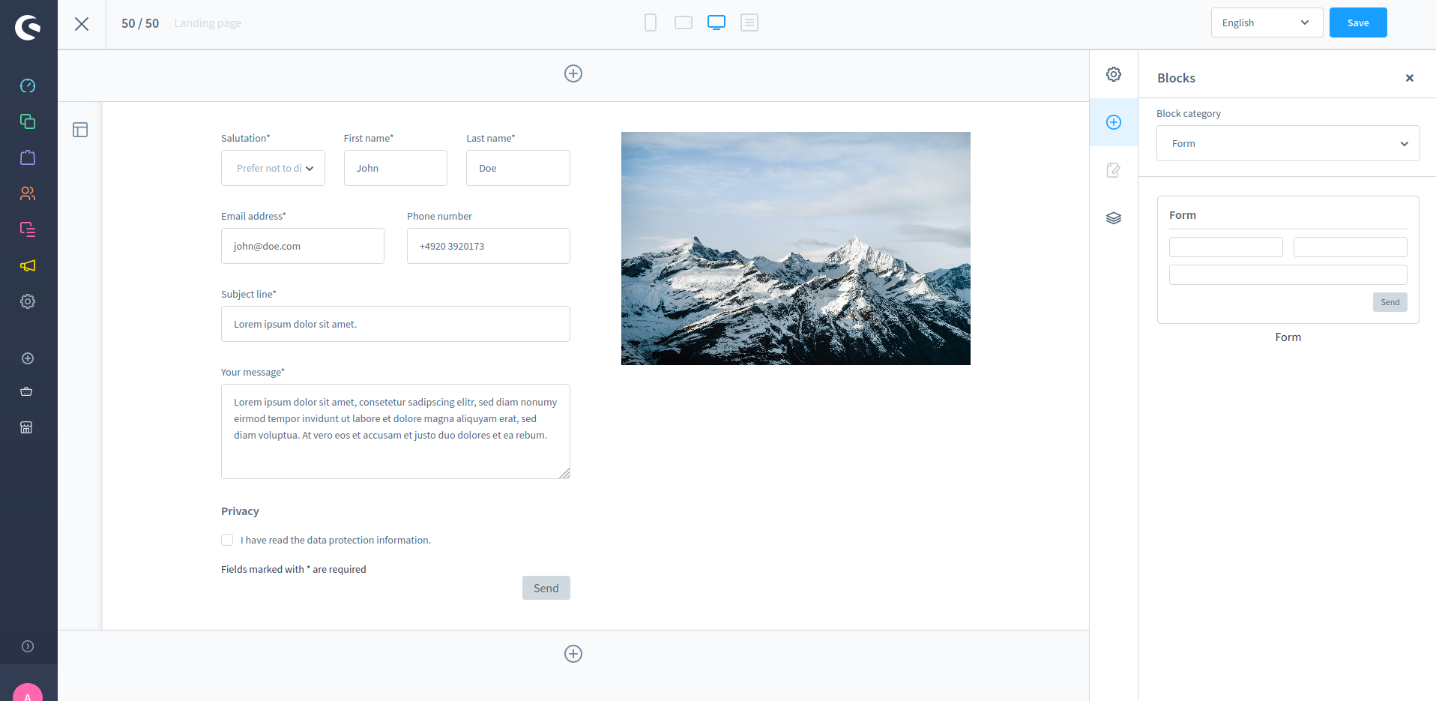Open the Marketing megaphone icon
Image resolution: width=1436 pixels, height=701 pixels.
(x=28, y=265)
